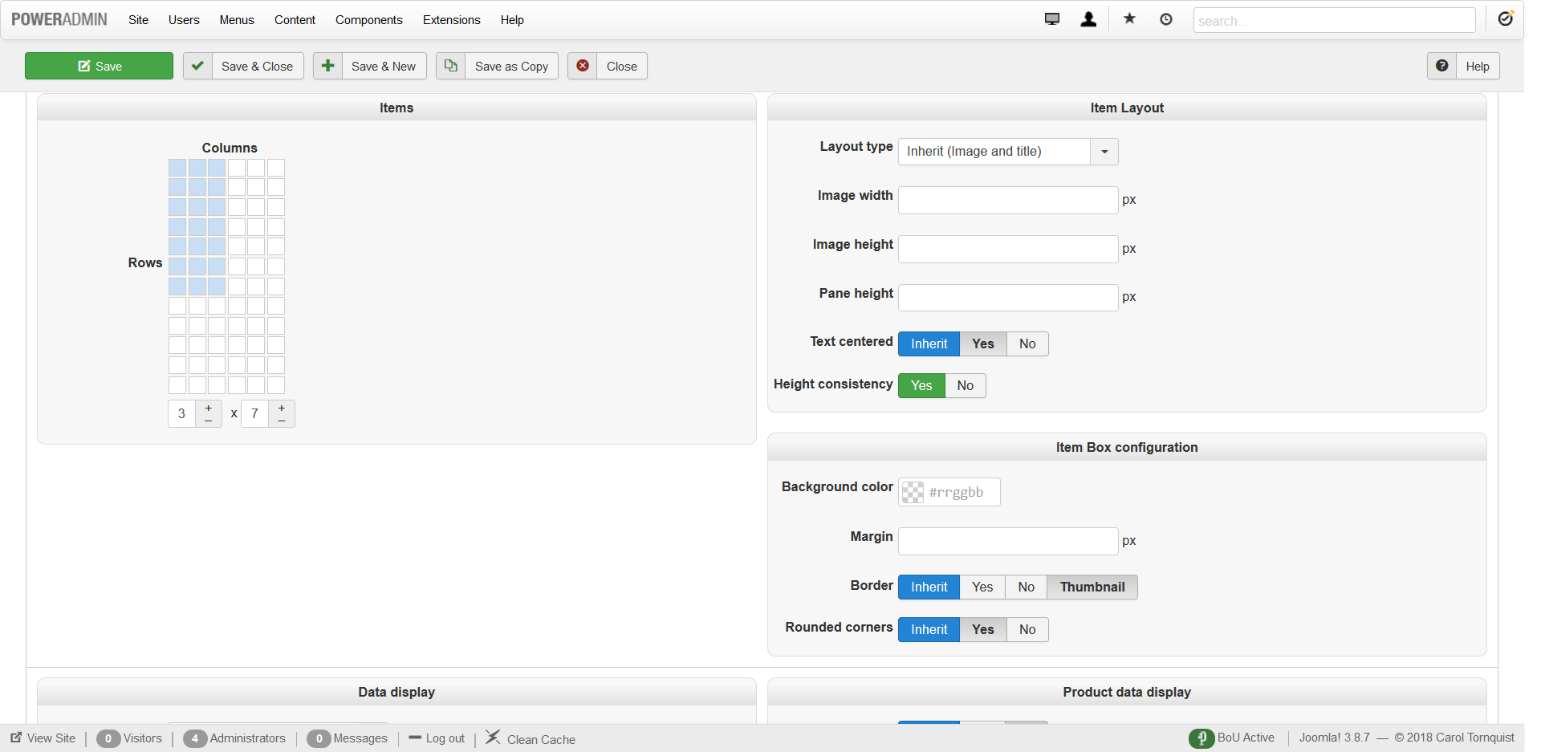
Task: Open the Layout type dropdown
Action: 1104,152
